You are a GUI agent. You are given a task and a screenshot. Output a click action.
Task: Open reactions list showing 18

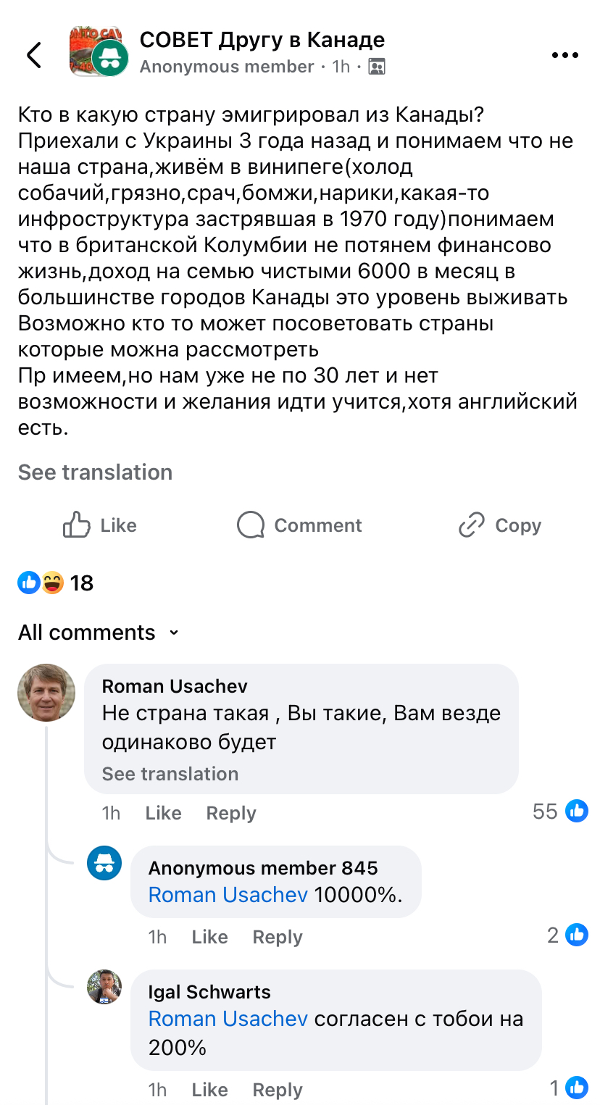(x=55, y=583)
